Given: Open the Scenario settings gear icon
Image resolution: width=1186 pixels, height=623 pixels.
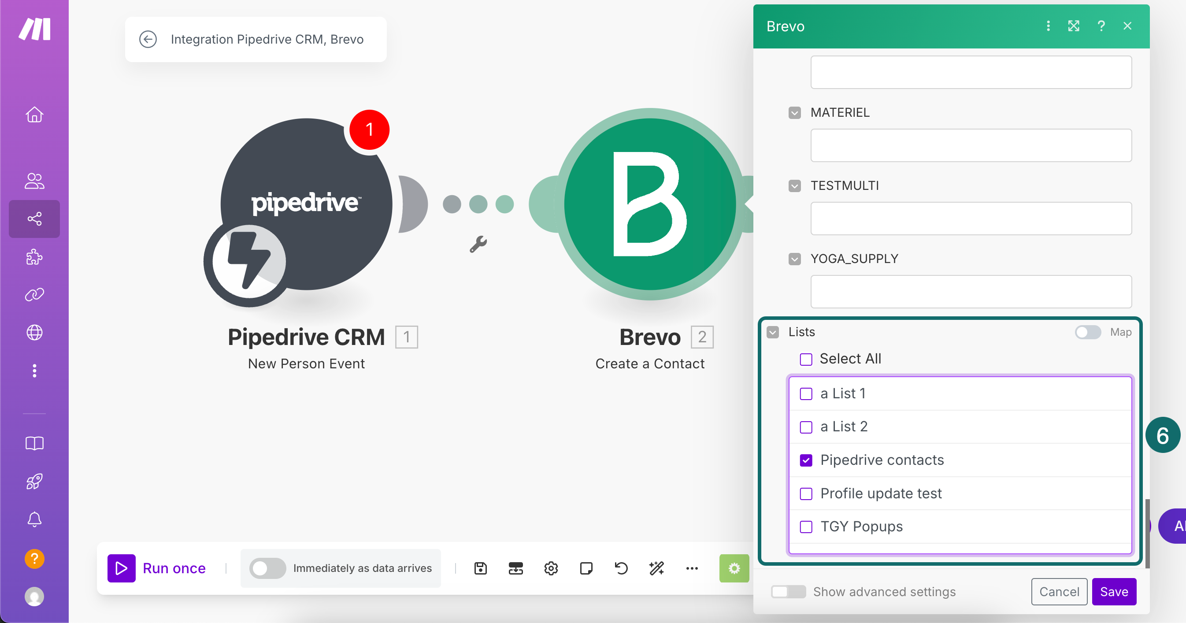Looking at the screenshot, I should [551, 568].
